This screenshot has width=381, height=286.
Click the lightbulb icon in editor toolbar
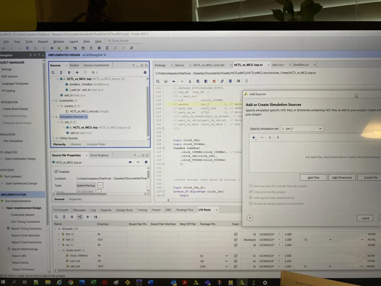(x=246, y=81)
